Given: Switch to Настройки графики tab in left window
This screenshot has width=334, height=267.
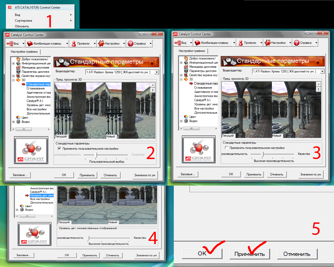Looking at the screenshot, I should click(24, 52).
